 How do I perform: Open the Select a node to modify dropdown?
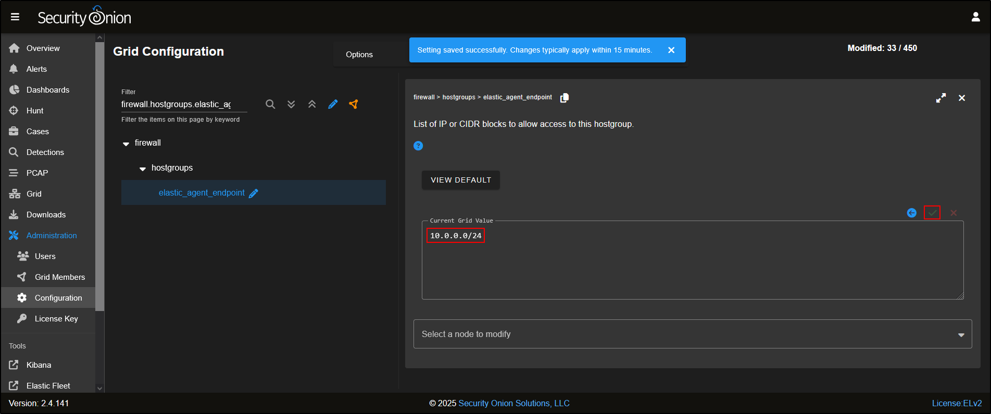tap(693, 334)
